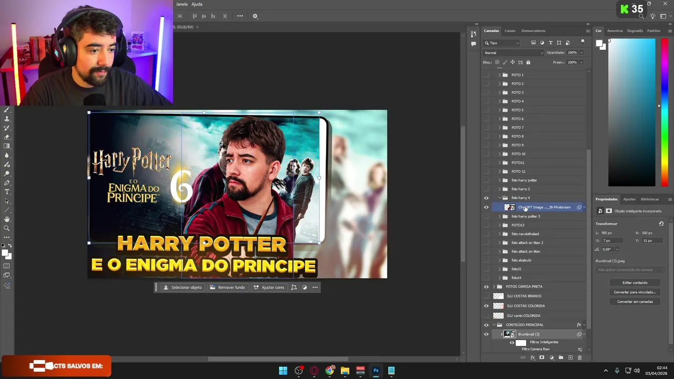Select the Gradient tool
Viewport: 674px width, 379px height.
pos(7,146)
